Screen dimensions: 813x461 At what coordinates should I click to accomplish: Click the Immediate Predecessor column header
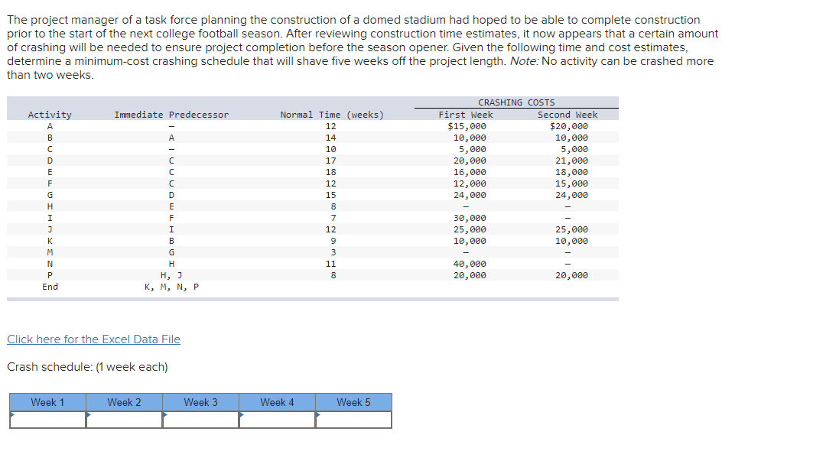[x=171, y=115]
